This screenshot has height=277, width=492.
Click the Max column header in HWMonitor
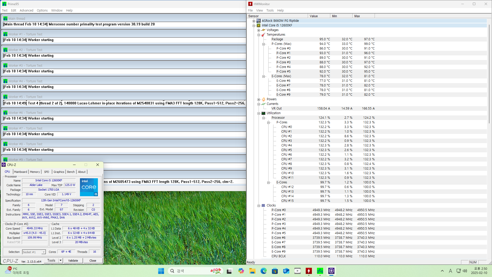(x=357, y=16)
